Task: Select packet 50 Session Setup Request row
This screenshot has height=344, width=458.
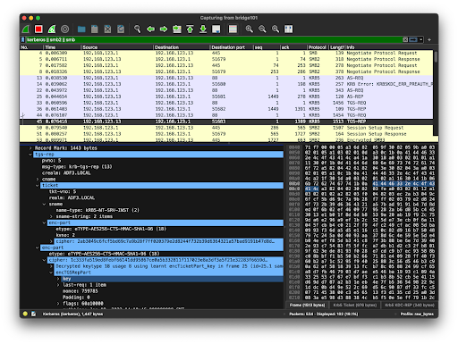Action: click(x=226, y=128)
